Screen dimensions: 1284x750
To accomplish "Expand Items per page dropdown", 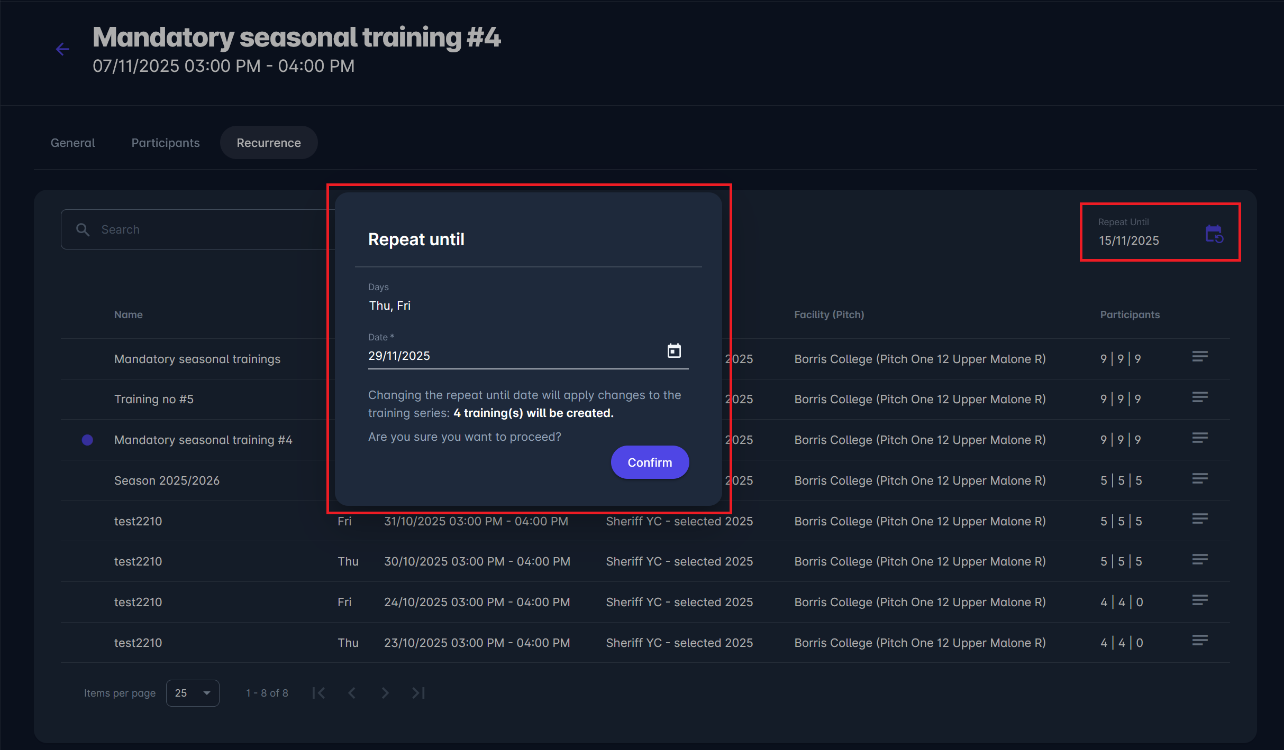I will coord(193,693).
